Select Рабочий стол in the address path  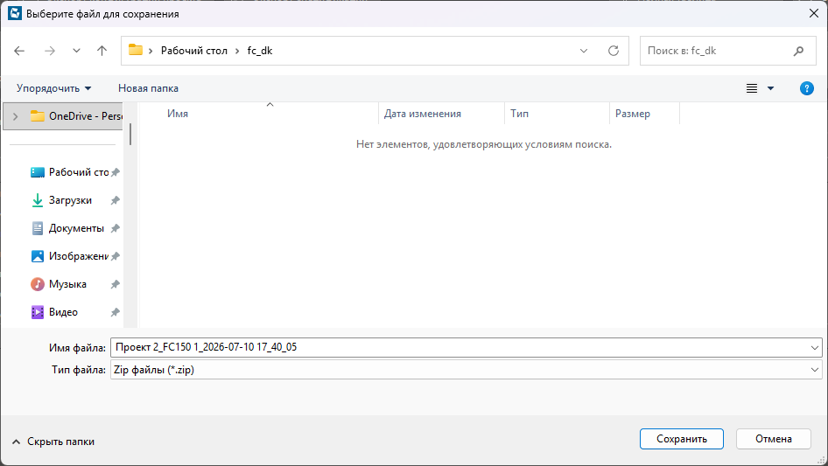coord(193,51)
